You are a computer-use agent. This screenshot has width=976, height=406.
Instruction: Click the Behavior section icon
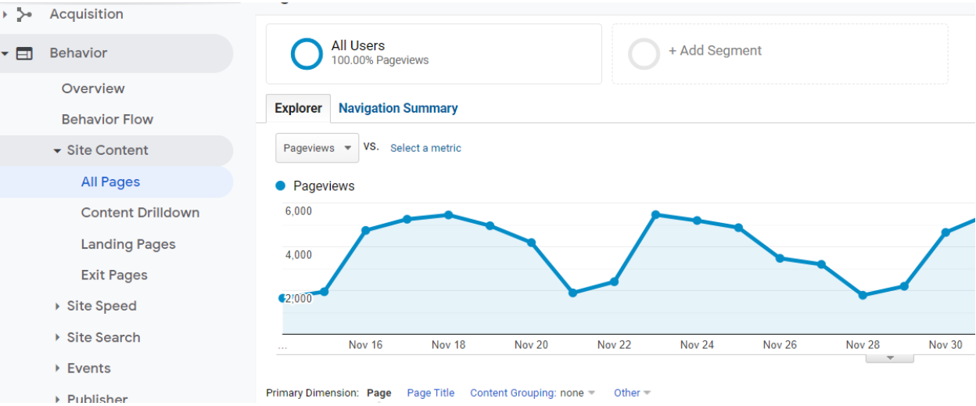(x=25, y=54)
